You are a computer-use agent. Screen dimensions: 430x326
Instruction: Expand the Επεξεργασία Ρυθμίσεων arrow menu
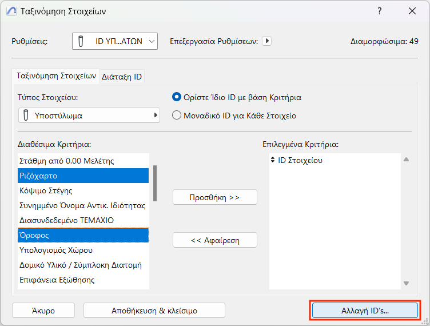tap(266, 41)
